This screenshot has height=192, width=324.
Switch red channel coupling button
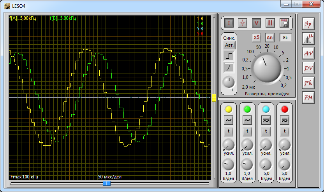pos(285,120)
